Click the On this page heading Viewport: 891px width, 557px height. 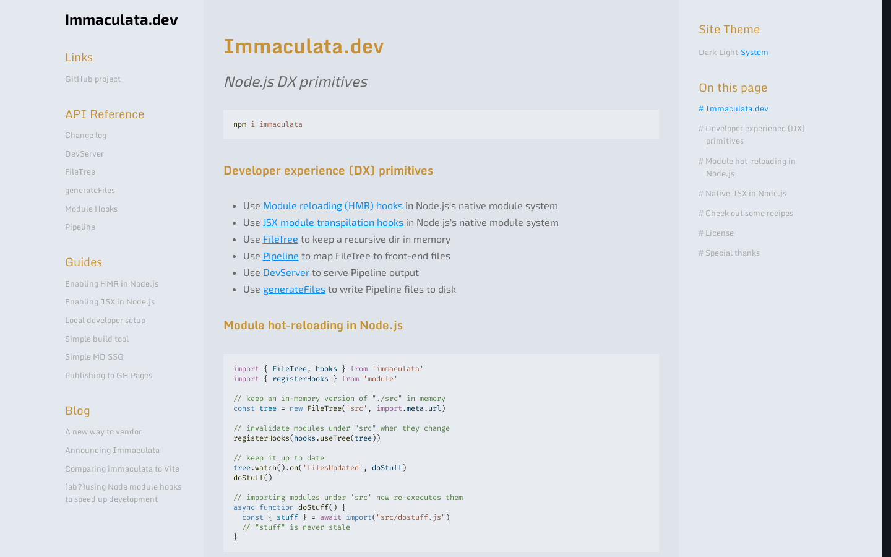733,88
